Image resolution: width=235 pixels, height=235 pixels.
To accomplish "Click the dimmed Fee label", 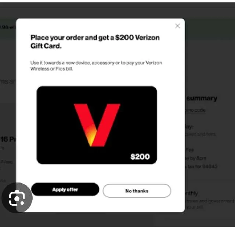I will pyautogui.click(x=190, y=150).
